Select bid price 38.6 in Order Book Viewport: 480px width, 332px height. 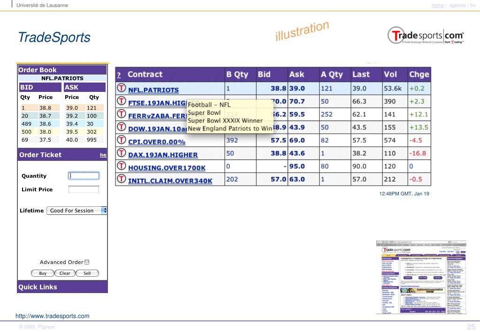tap(45, 124)
